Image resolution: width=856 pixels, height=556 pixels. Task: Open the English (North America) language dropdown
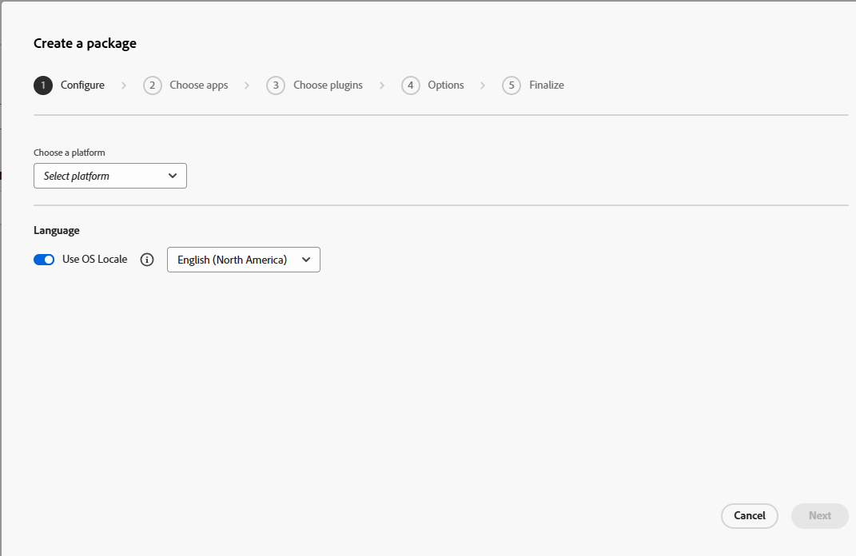coord(243,259)
